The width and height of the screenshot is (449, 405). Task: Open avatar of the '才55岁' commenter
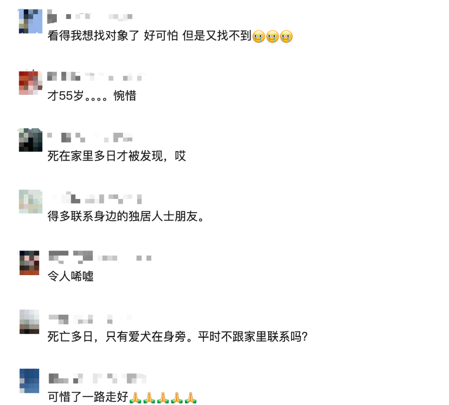click(30, 82)
